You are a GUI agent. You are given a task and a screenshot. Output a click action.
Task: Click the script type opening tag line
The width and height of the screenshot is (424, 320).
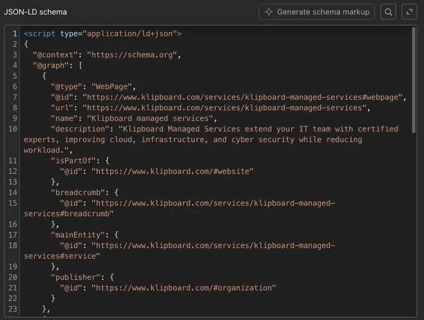coord(103,34)
